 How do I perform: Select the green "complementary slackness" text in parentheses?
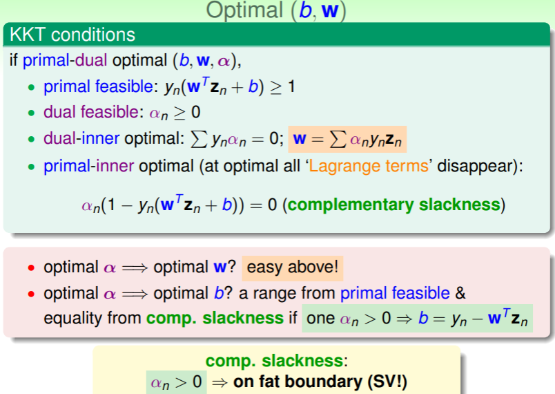(x=391, y=205)
